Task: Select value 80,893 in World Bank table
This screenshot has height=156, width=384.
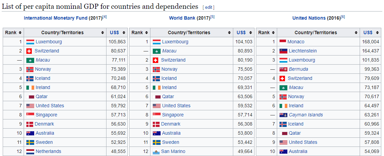Action: 245,51
